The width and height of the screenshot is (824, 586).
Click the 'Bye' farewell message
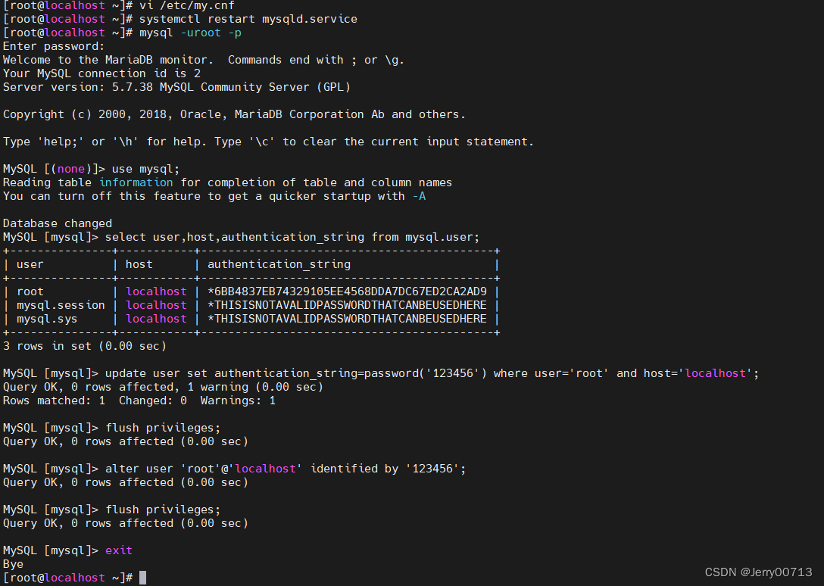click(12, 564)
